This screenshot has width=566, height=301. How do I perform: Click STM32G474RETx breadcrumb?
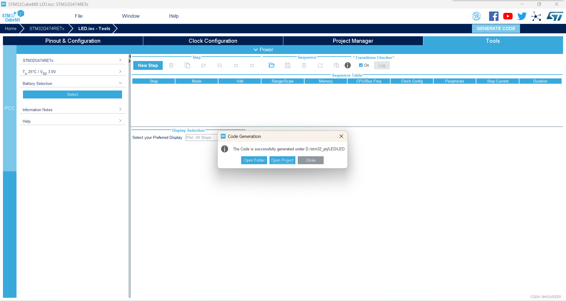pyautogui.click(x=47, y=28)
